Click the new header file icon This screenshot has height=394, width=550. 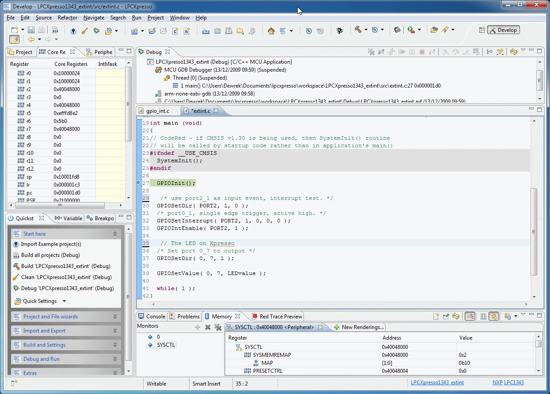[x=186, y=31]
